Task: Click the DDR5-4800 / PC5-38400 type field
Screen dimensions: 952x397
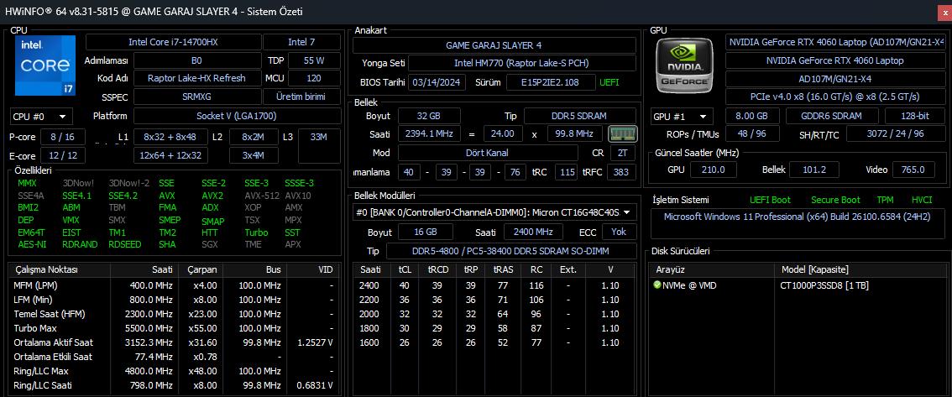Action: point(511,251)
